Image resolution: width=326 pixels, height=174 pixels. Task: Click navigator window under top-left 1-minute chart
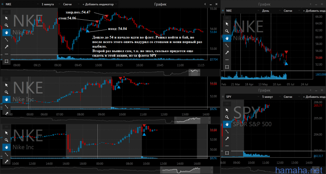pyautogui.click(x=194, y=72)
